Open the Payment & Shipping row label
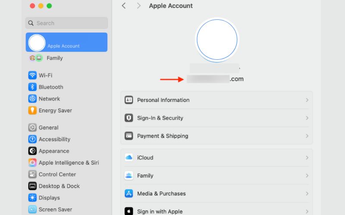The image size is (345, 215). 163,136
